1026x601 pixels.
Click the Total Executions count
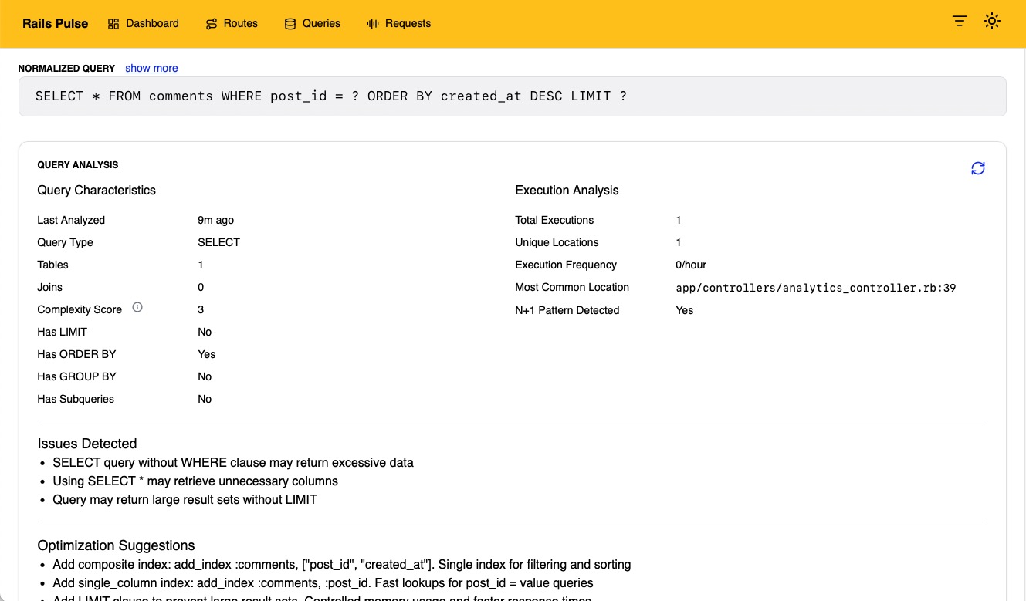(678, 220)
